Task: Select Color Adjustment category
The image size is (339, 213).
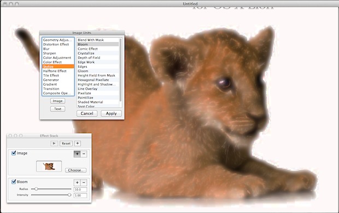Action: click(x=58, y=58)
